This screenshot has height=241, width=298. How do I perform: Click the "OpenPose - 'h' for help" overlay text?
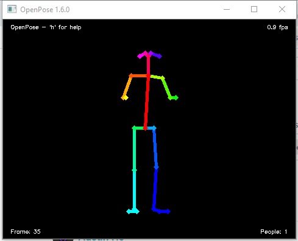46,27
